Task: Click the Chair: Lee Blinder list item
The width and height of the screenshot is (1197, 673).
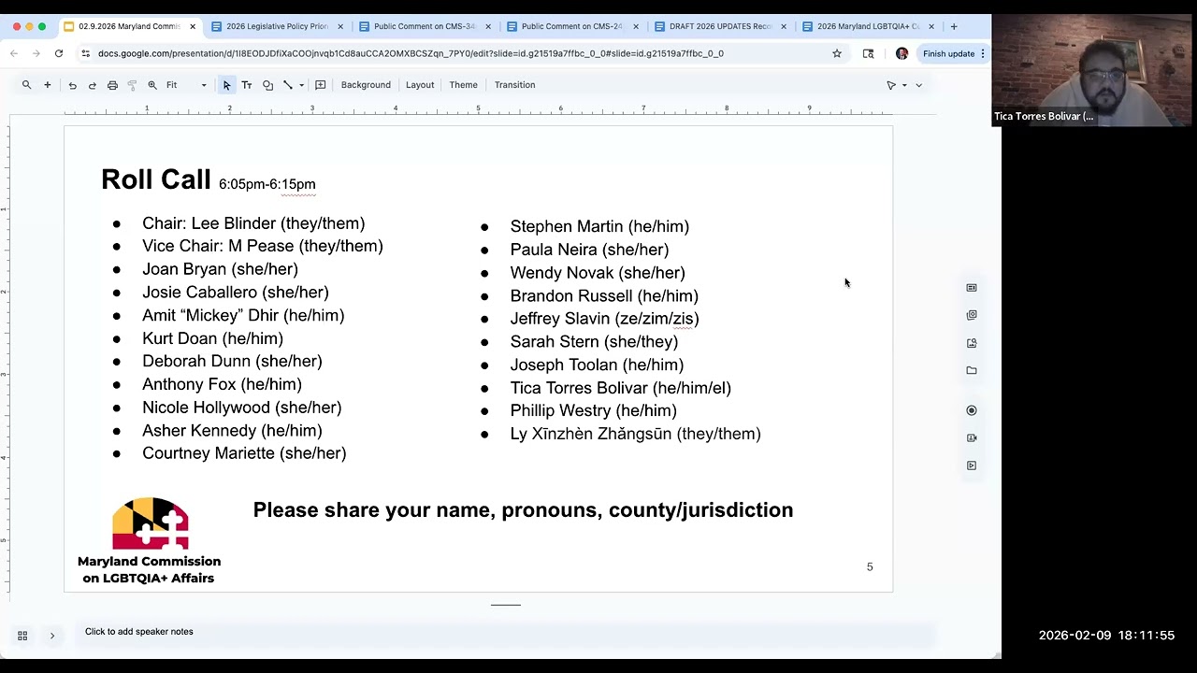Action: click(x=253, y=223)
